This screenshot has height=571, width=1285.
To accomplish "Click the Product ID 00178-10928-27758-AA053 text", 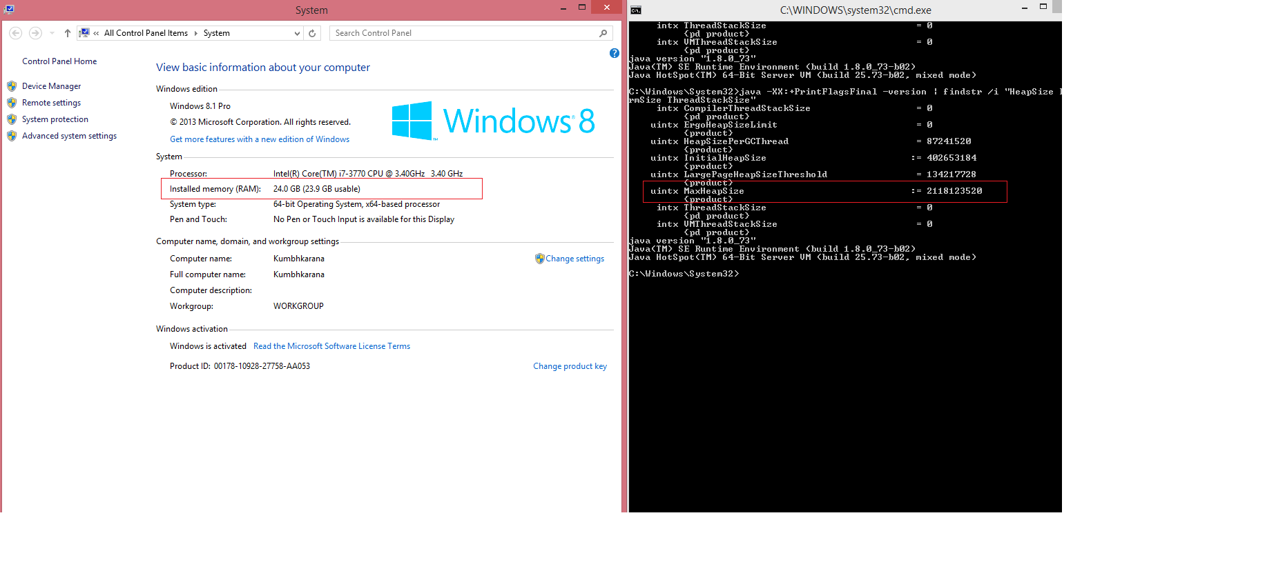I will (240, 366).
